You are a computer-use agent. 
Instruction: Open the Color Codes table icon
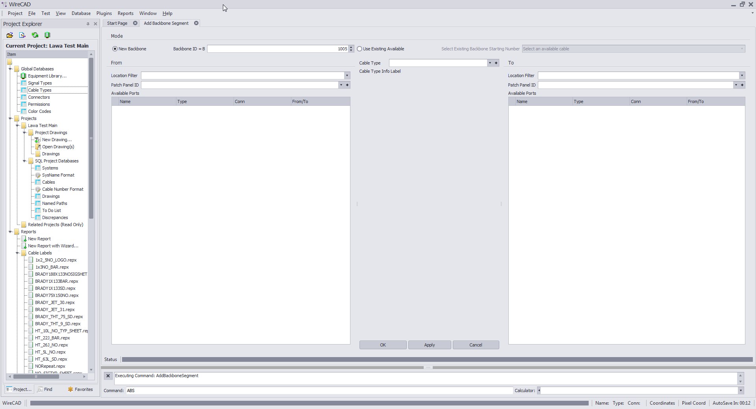[24, 111]
